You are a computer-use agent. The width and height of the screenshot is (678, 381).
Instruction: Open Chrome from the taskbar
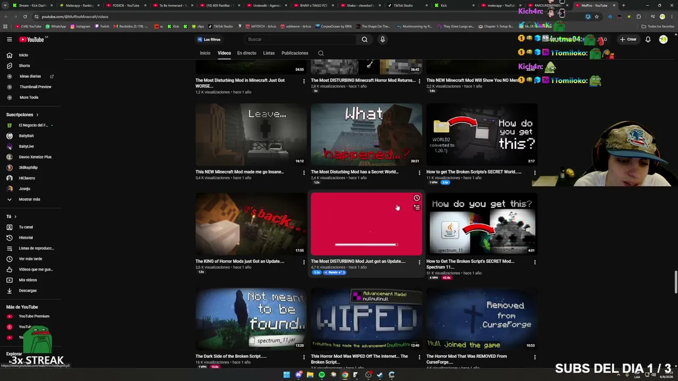click(x=345, y=375)
